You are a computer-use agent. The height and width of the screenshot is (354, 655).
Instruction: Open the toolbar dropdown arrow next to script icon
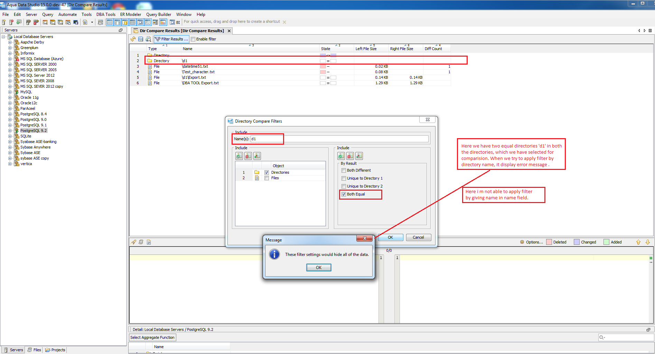[x=92, y=22]
